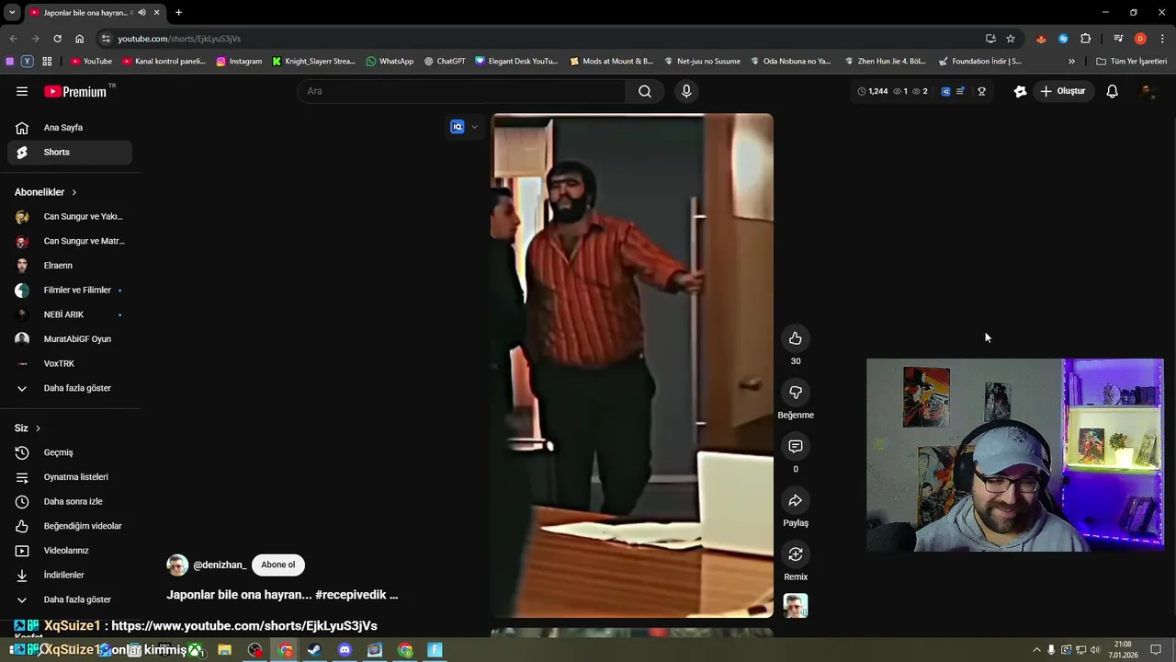Show hidden system tray icons
This screenshot has height=662, width=1176.
tap(1036, 650)
